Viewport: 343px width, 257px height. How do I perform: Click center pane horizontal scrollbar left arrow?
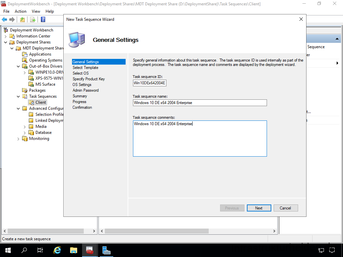click(x=102, y=231)
